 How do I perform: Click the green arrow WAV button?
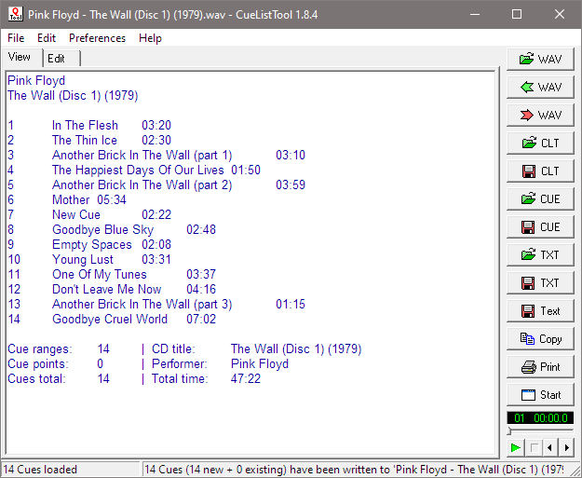(540, 88)
